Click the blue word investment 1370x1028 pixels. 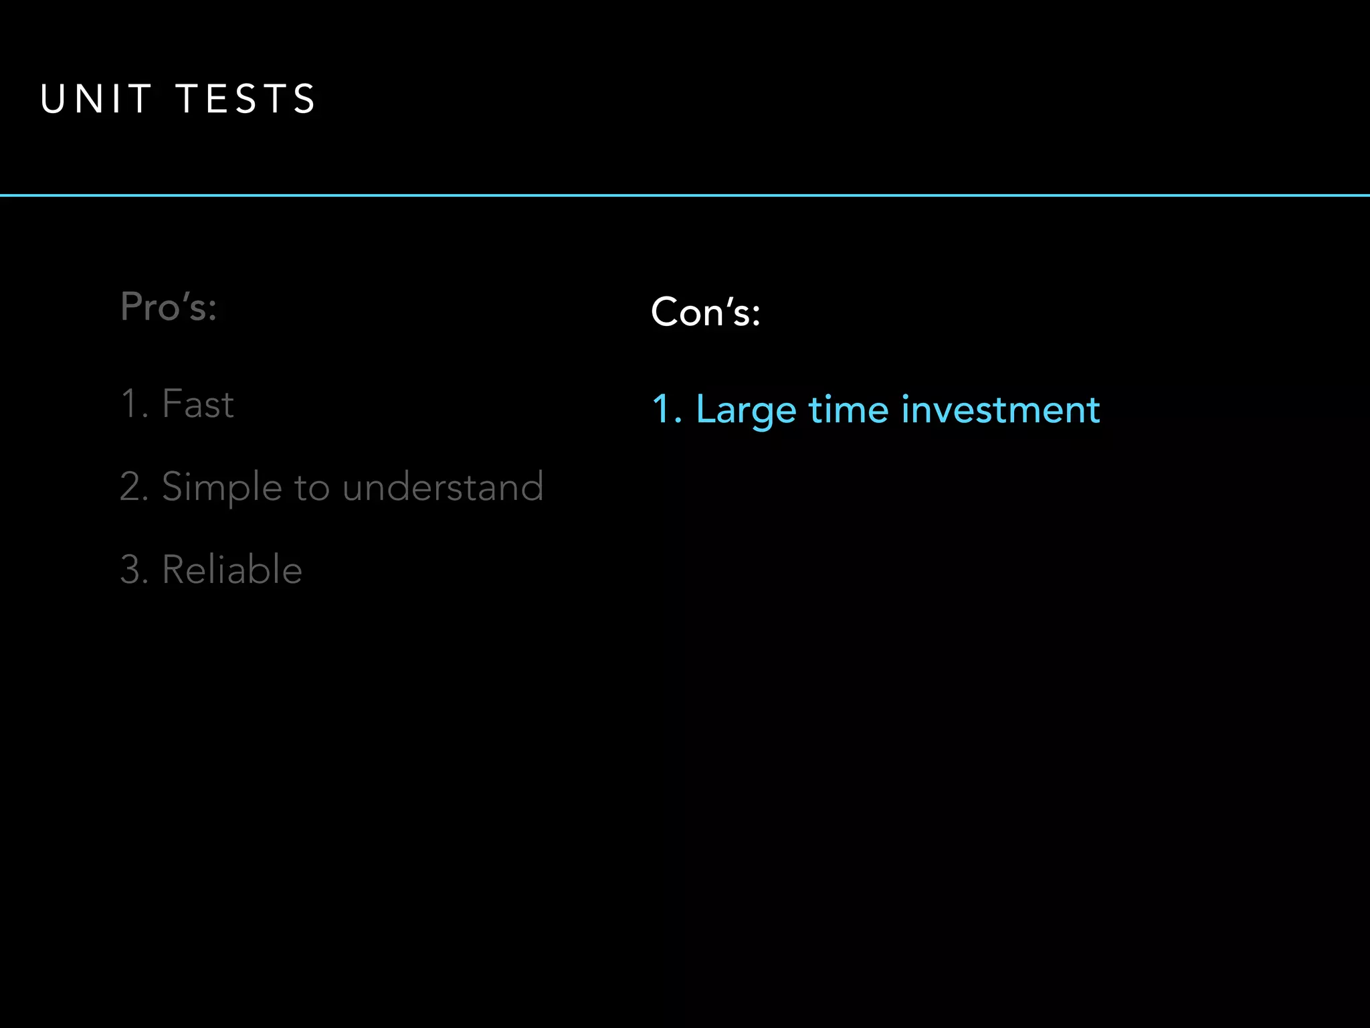(x=1000, y=410)
